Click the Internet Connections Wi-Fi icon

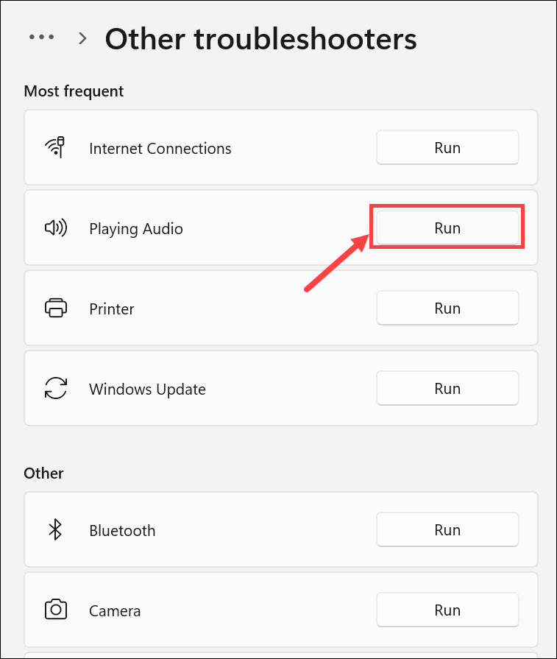point(55,147)
